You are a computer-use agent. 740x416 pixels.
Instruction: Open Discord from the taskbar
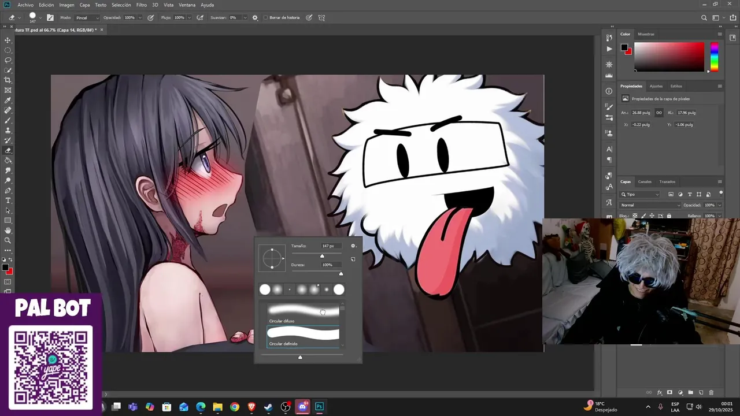tap(302, 407)
